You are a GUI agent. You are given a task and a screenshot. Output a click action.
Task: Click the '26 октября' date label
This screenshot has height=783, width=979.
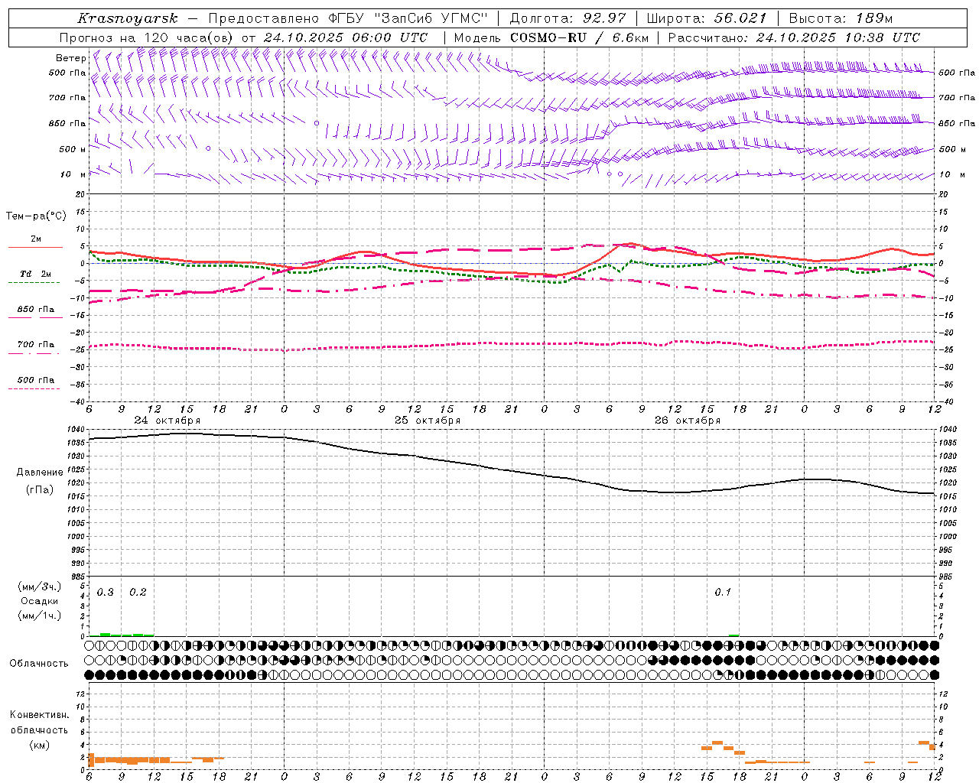688,421
